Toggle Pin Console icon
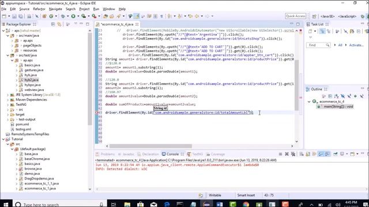The height and width of the screenshot is (207, 369). [x=336, y=154]
